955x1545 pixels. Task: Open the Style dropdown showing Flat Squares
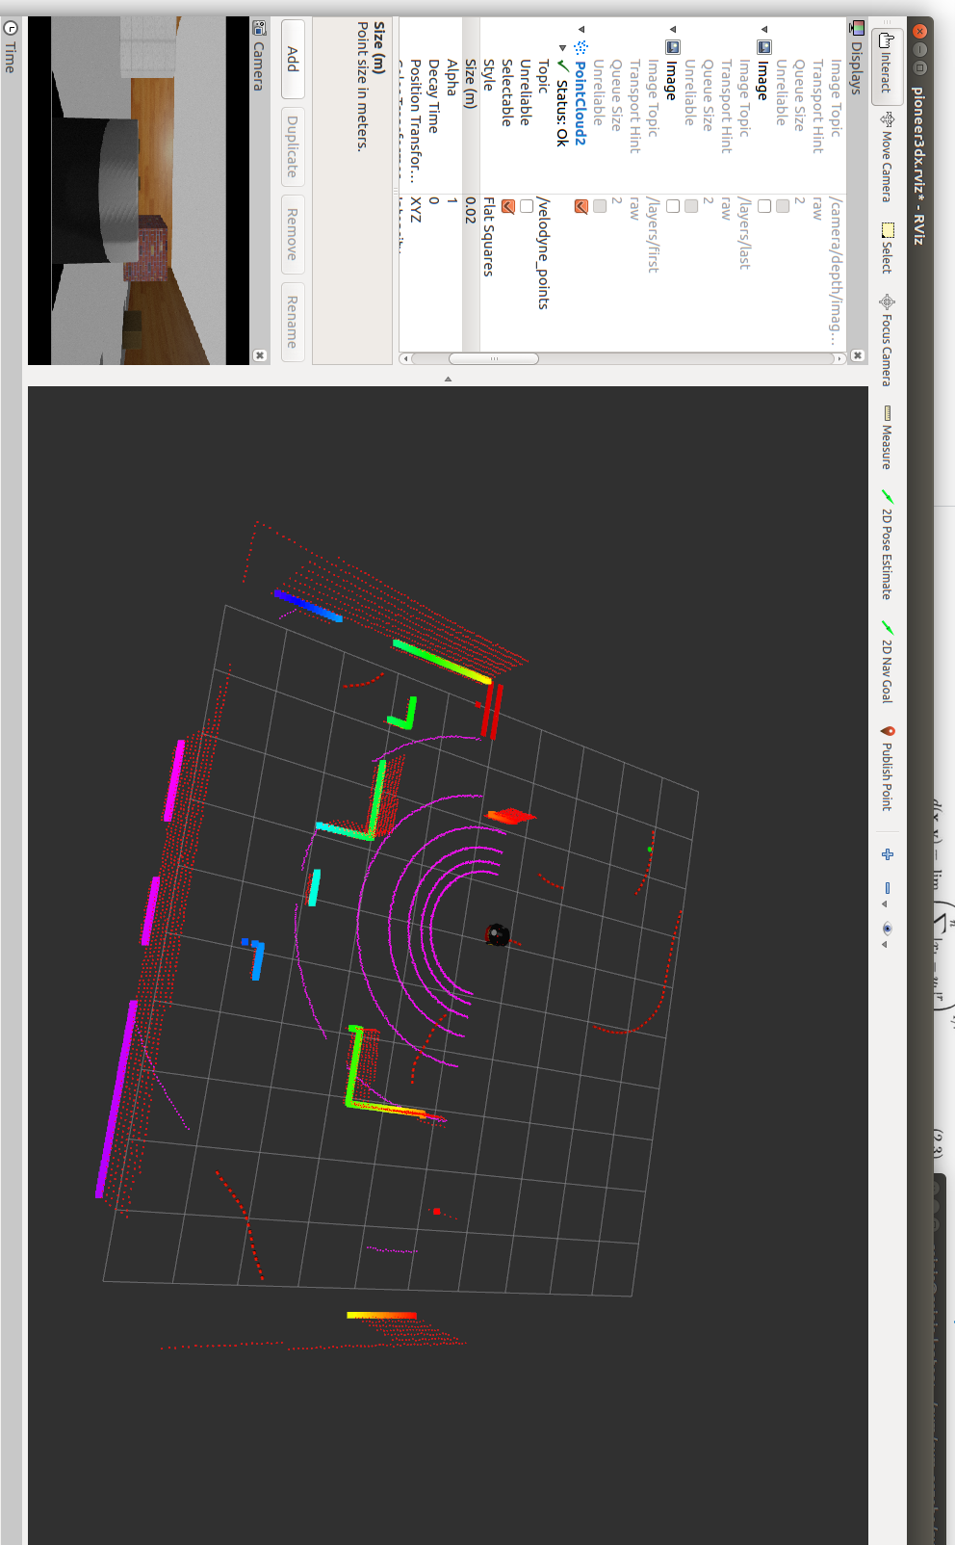click(x=489, y=275)
